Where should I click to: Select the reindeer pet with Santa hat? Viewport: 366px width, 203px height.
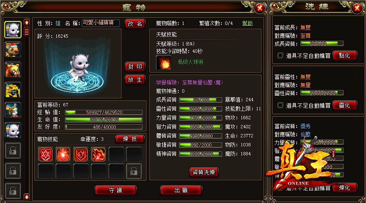click(13, 50)
